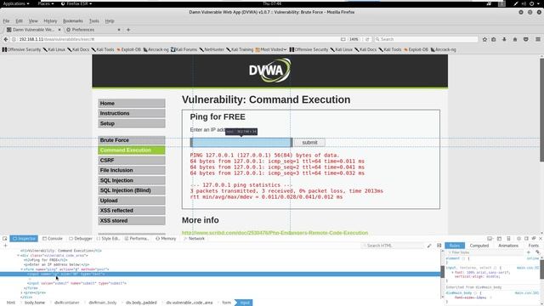Select div.vulnerable_code_area in breadcrumb bar
Image resolution: width=544 pixels, height=306 pixels.
point(189,303)
